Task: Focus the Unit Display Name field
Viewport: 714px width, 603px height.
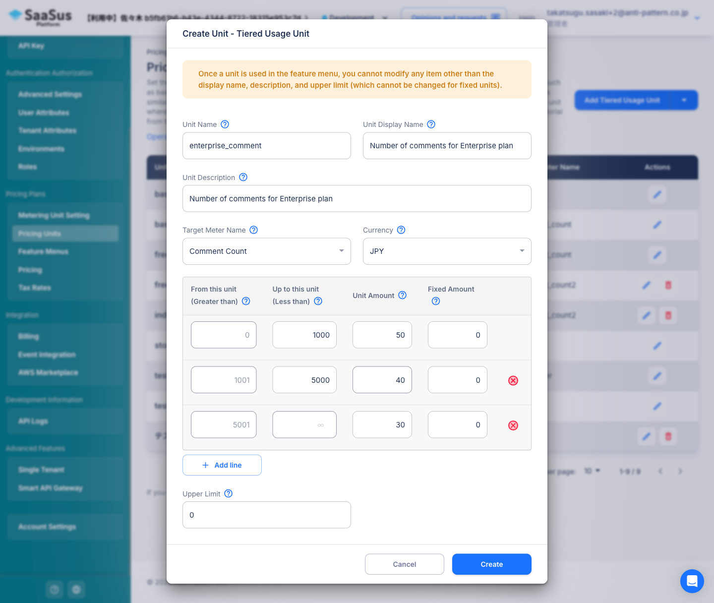Action: (447, 146)
